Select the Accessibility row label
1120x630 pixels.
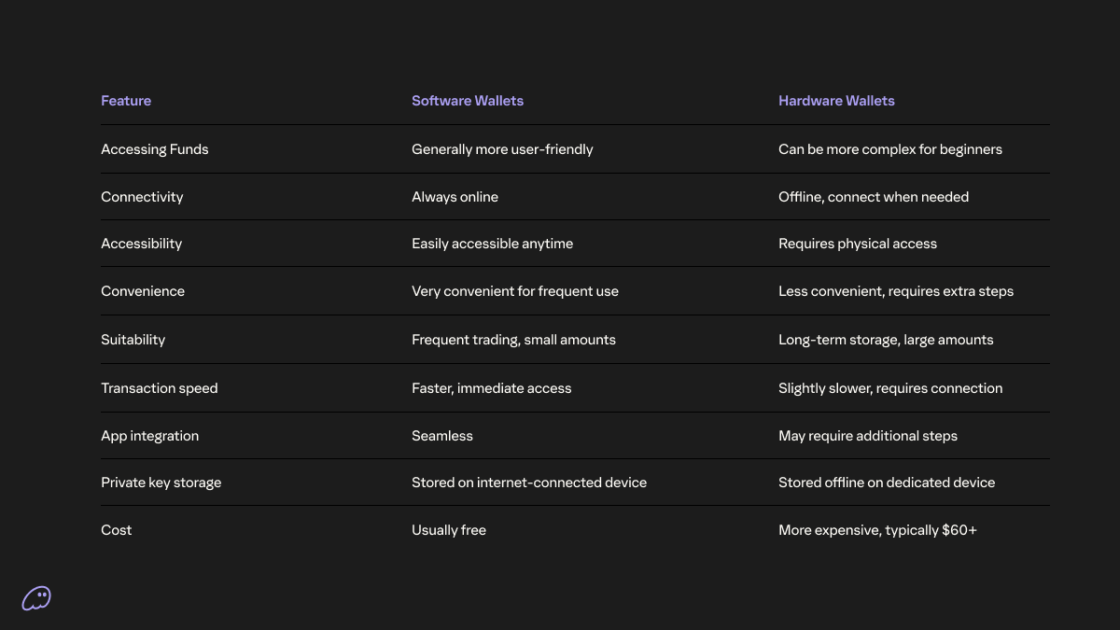[141, 244]
